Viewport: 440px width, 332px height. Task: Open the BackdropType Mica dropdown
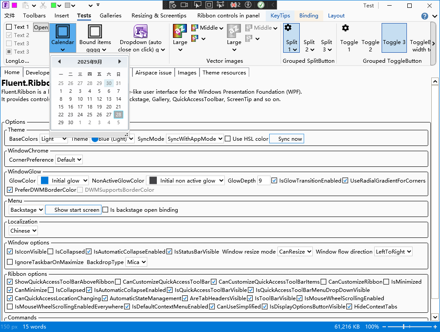[136, 262]
